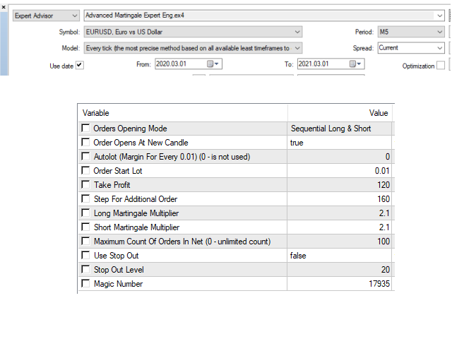
Task: Check the Order Start Lot checkbox
Action: tap(85, 170)
